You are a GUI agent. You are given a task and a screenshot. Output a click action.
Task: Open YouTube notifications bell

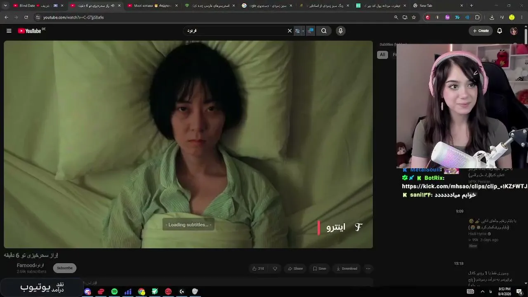tap(500, 31)
